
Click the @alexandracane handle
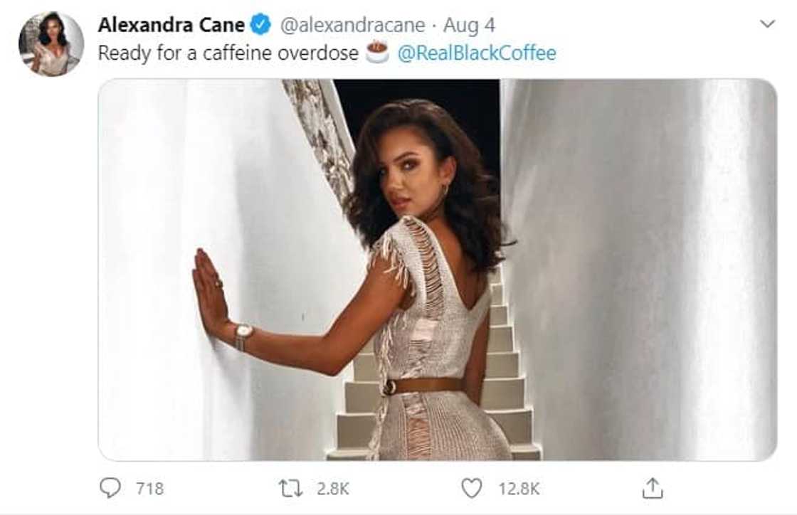click(353, 25)
